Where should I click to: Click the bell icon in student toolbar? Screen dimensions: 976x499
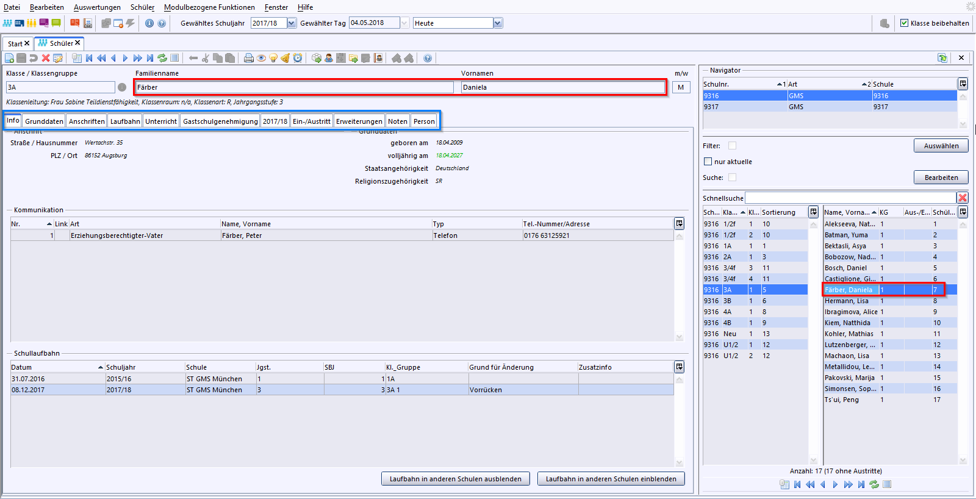[285, 58]
